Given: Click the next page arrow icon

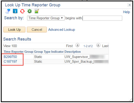Looking at the screenshot, I should pyautogui.click(x=98, y=45).
